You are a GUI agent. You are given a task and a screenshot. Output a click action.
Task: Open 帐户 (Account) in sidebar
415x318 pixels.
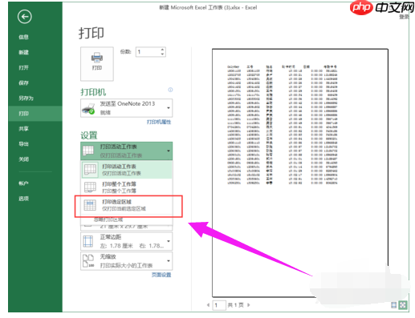click(x=23, y=183)
